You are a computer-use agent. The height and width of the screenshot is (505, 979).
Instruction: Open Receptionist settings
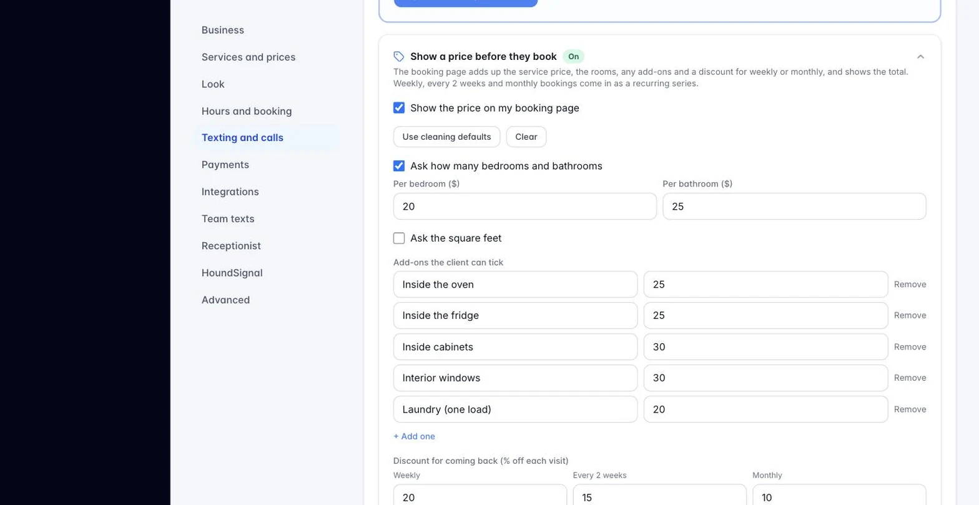231,246
